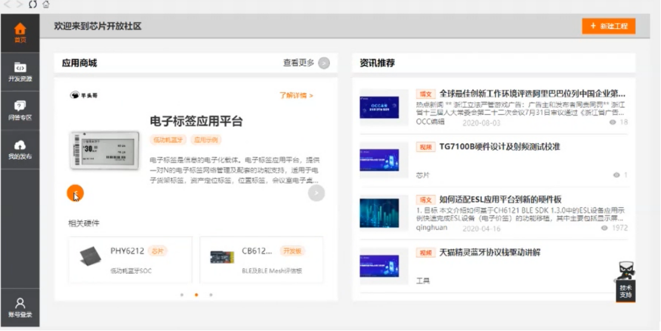Image resolution: width=661 pixels, height=331 pixels.
Task: Open the 了解详情 link
Action: click(x=296, y=95)
